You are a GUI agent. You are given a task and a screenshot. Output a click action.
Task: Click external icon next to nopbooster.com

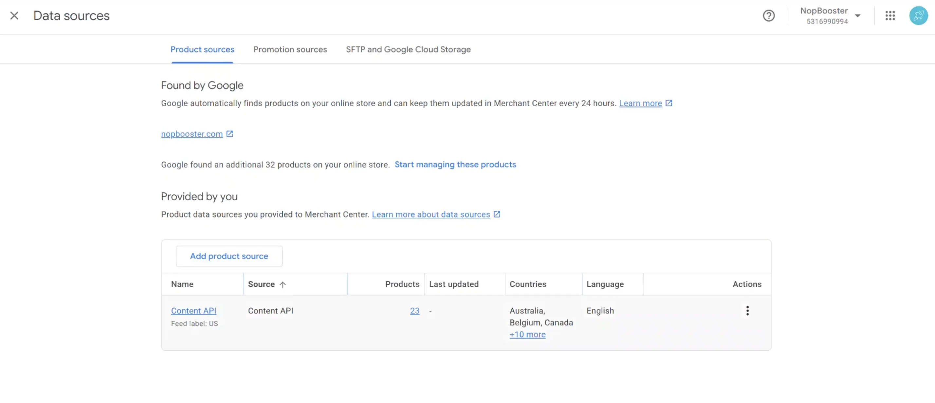point(229,134)
